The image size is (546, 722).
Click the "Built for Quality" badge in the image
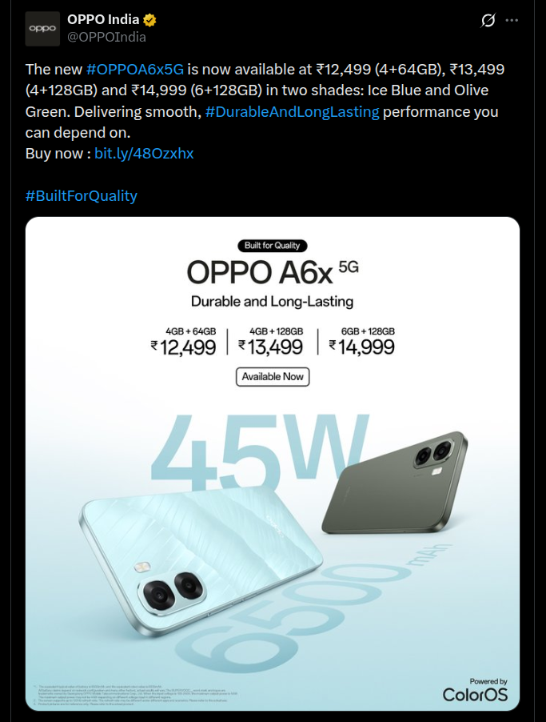273,246
